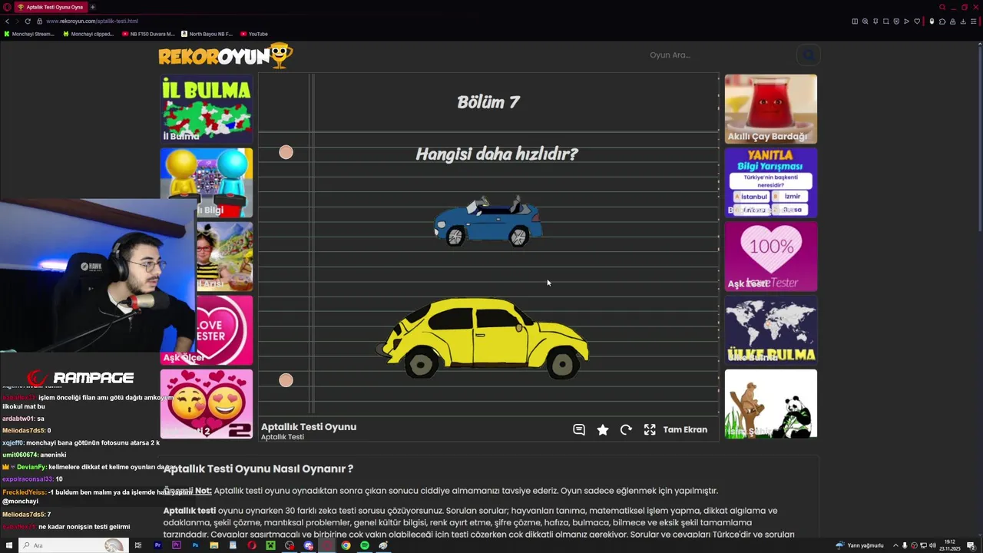Open the extensions cube icon
The image size is (983, 553).
942,22
